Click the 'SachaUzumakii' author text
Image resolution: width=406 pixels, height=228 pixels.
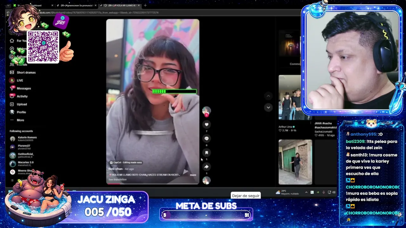coord(323,131)
